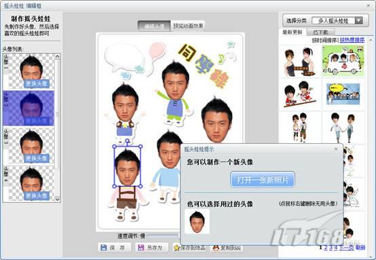Click 更换头像 on the fourth head
Screen dimensions: 376x260
click(x=37, y=196)
